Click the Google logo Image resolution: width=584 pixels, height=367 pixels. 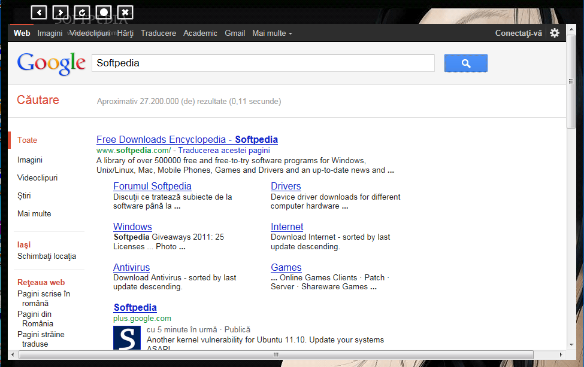[x=52, y=63]
